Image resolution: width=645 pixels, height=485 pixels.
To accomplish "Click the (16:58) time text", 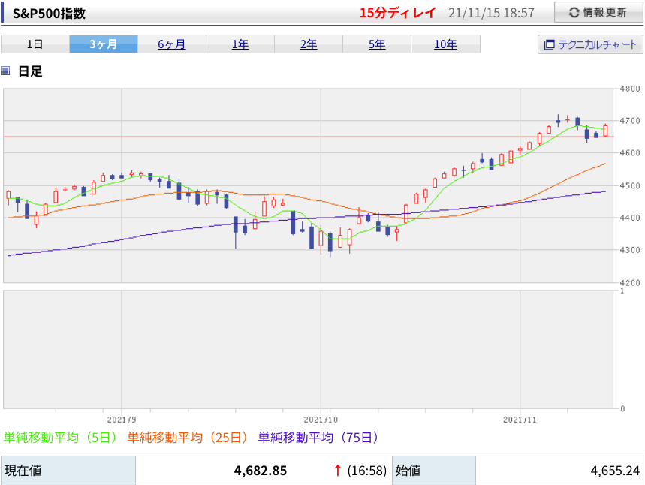I will click(367, 470).
